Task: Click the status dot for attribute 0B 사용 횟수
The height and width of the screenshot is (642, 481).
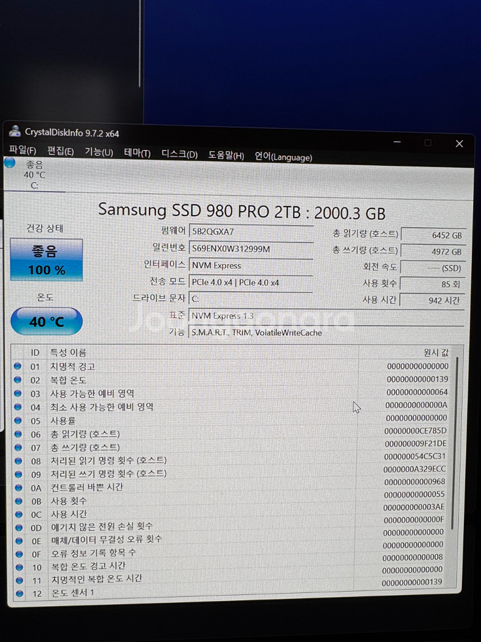Action: click(x=19, y=501)
